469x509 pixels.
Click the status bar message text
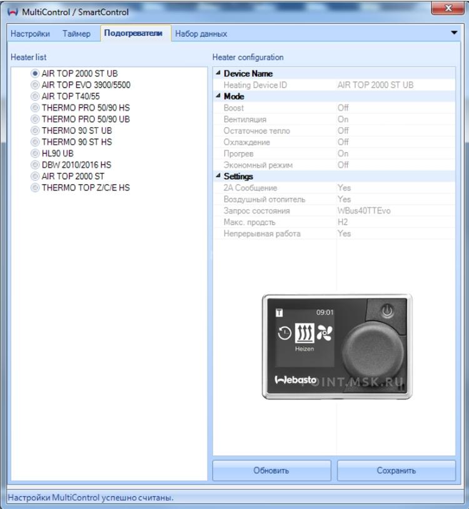tap(91, 497)
